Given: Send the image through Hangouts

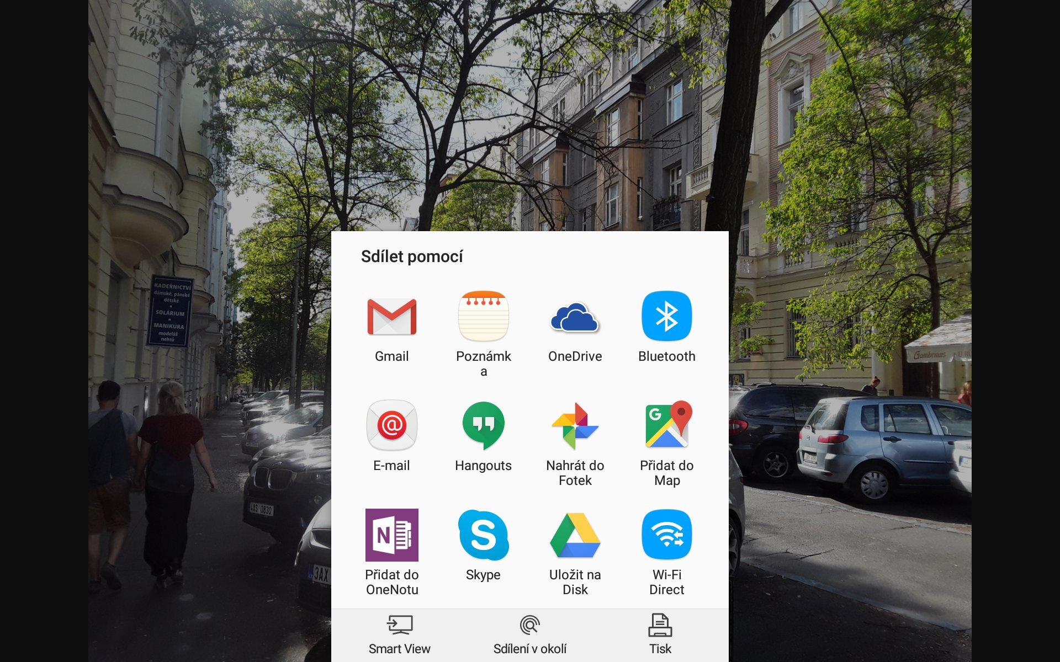Looking at the screenshot, I should pyautogui.click(x=484, y=426).
